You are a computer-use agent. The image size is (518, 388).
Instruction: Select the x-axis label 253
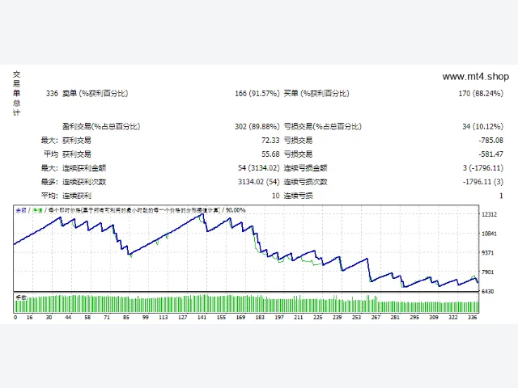tap(356, 318)
